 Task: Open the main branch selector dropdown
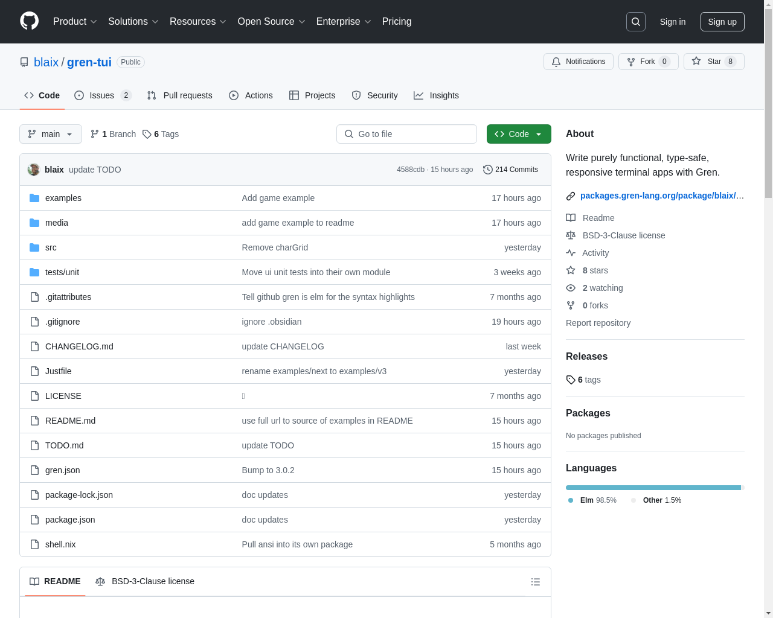coord(51,134)
